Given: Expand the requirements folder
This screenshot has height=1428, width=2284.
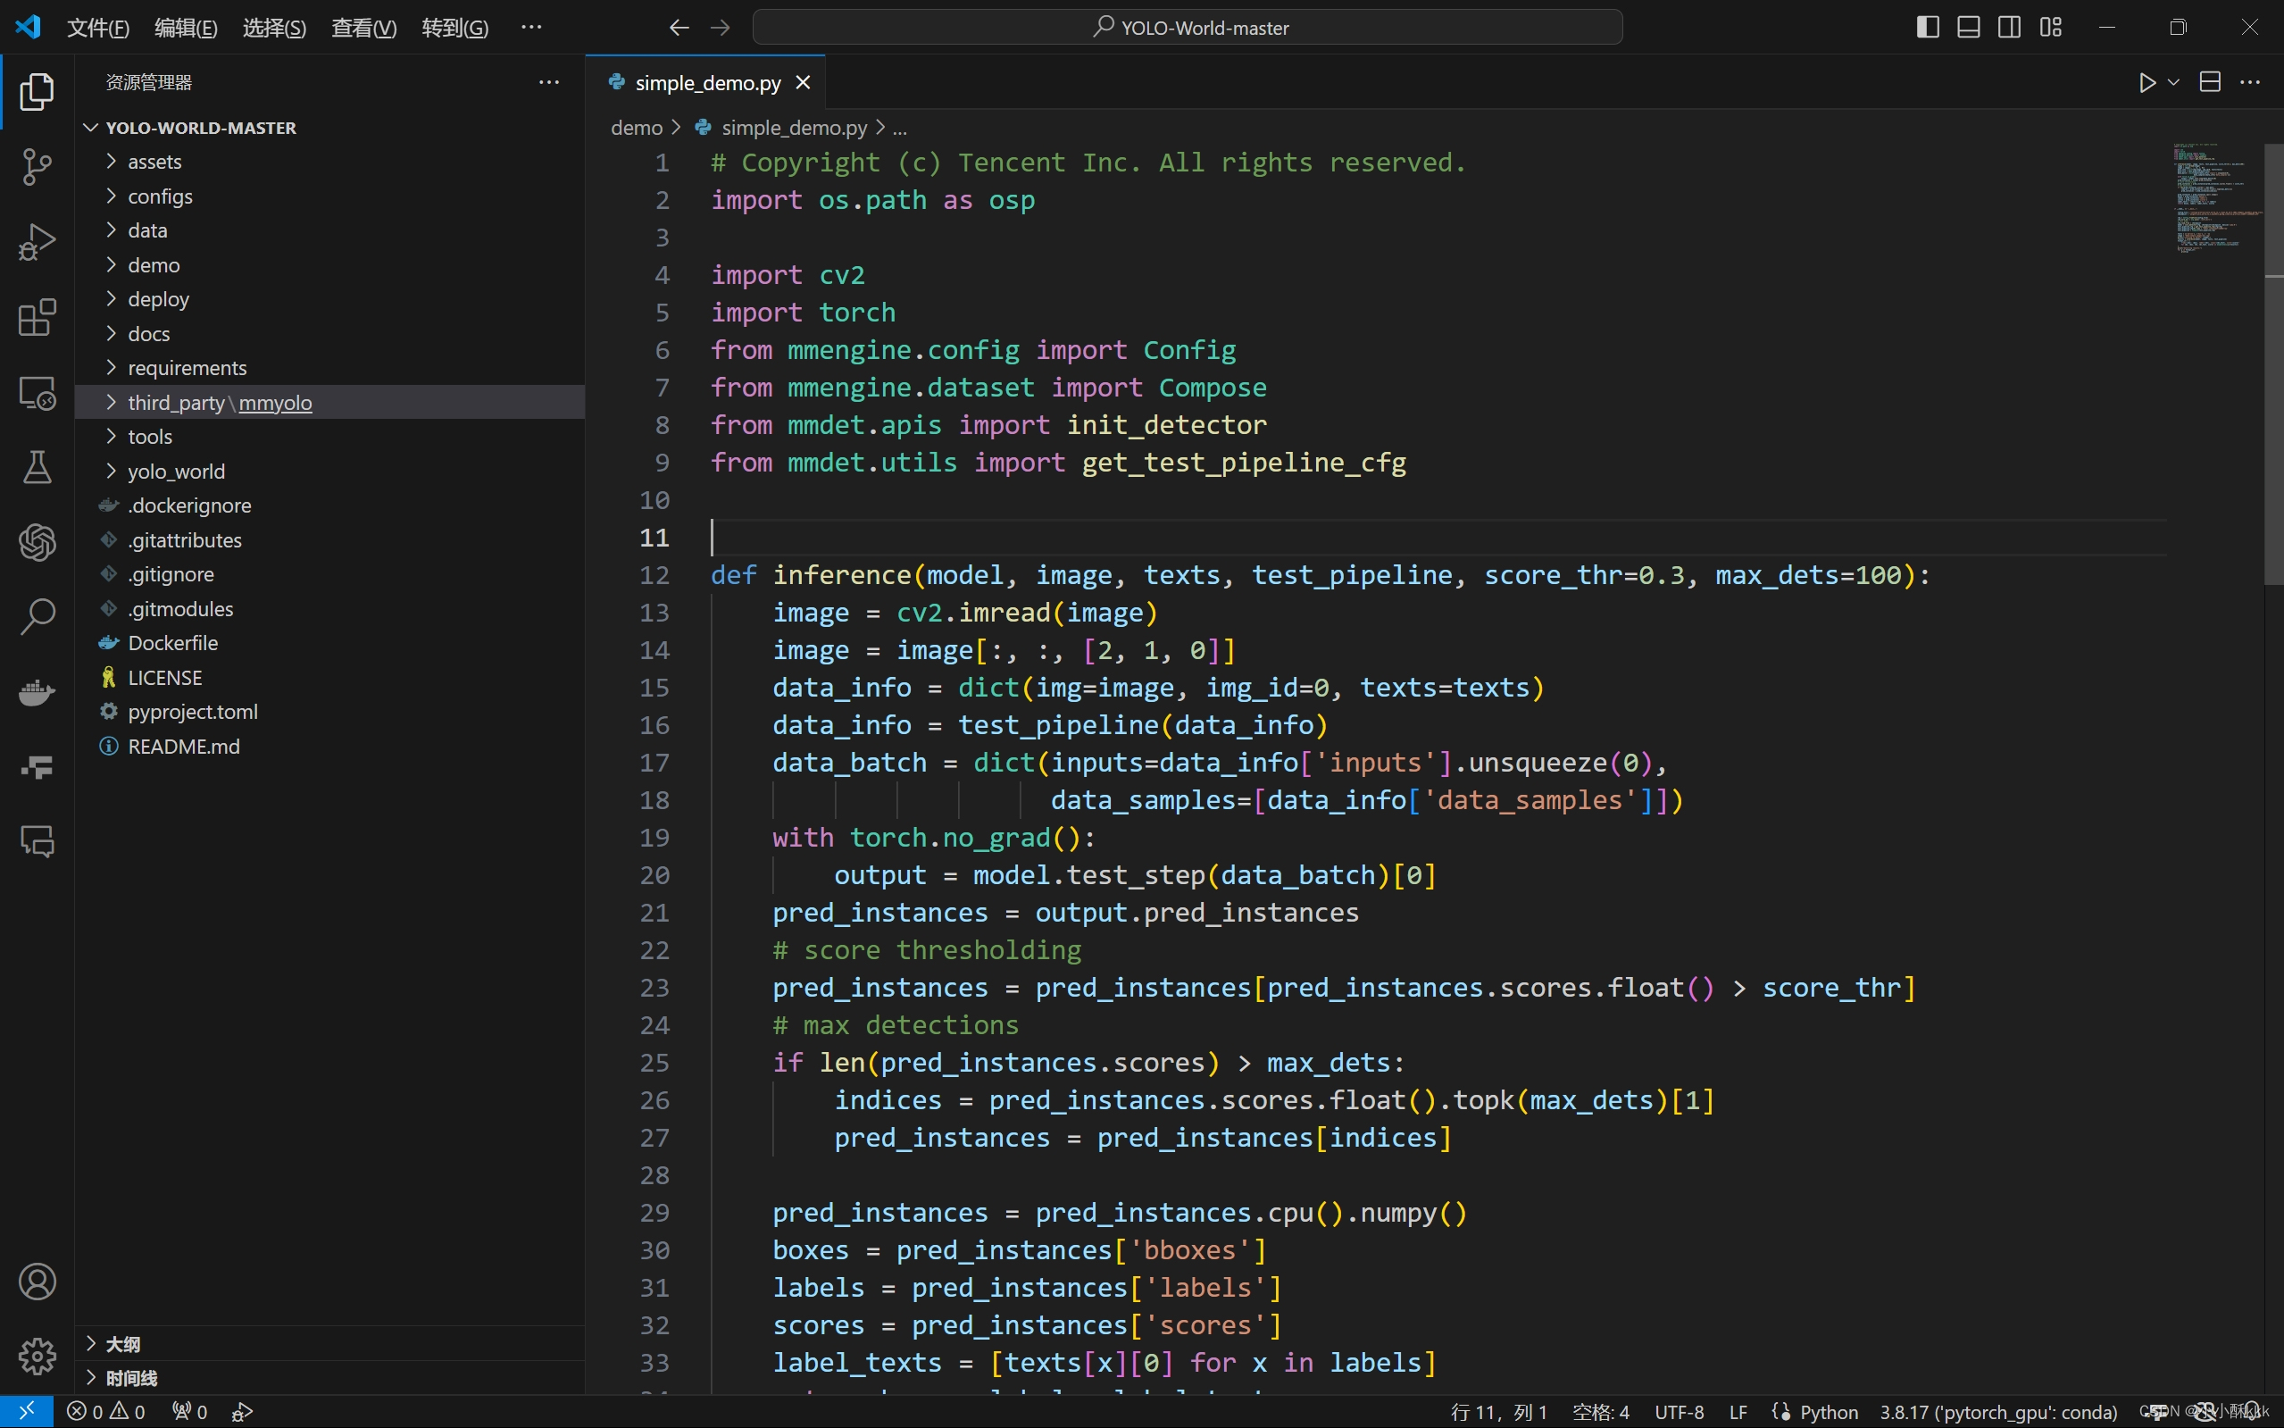Looking at the screenshot, I should [329, 368].
